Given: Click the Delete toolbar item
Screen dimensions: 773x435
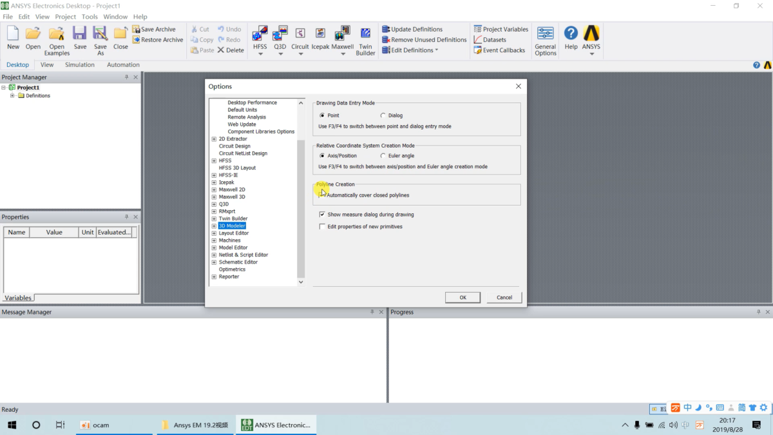Looking at the screenshot, I should pyautogui.click(x=231, y=50).
